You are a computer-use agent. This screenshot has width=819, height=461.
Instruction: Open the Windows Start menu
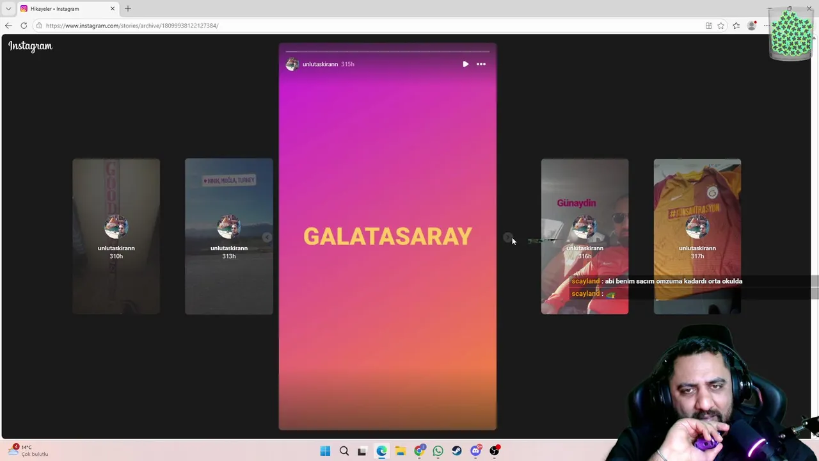pyautogui.click(x=325, y=451)
